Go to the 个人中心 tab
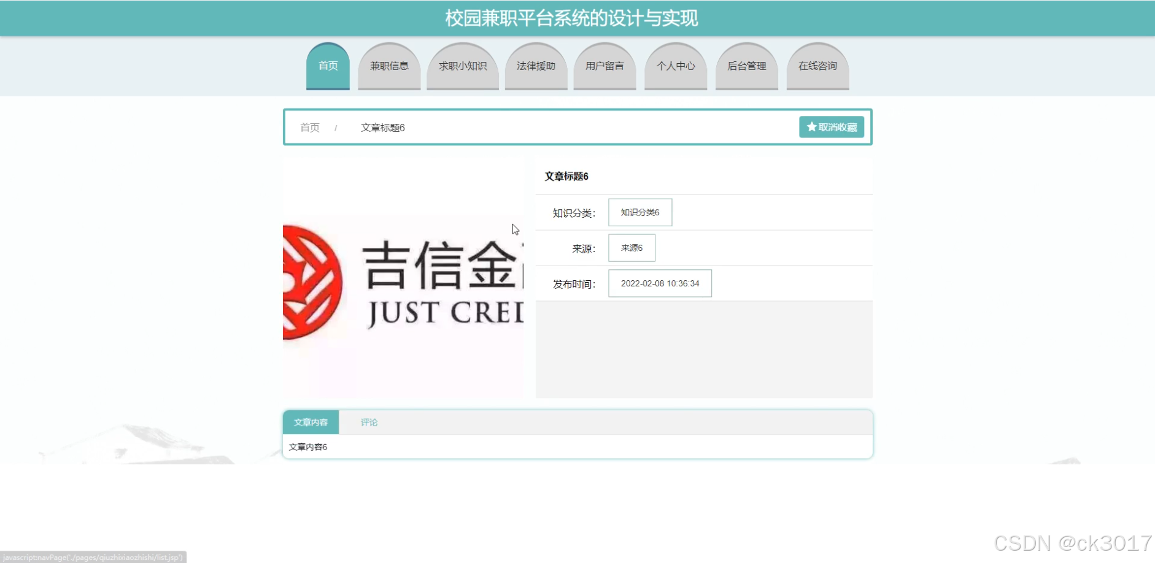 point(676,66)
